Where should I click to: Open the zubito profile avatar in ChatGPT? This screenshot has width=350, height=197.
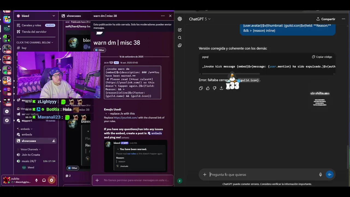pos(180,181)
